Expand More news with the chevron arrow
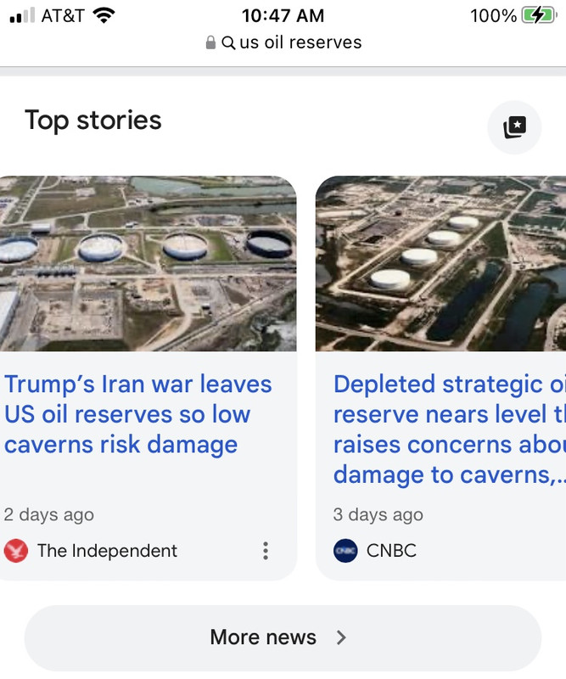This screenshot has height=679, width=566. click(x=341, y=637)
